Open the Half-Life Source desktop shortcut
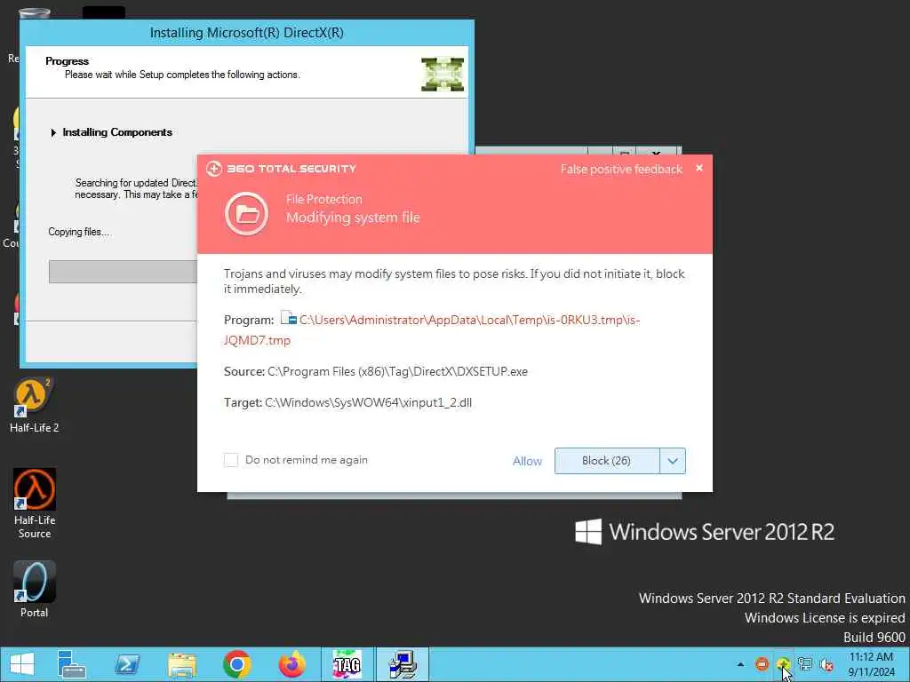 35,504
